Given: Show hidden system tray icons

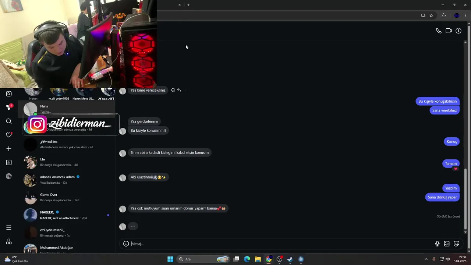Looking at the screenshot, I should point(426,259).
